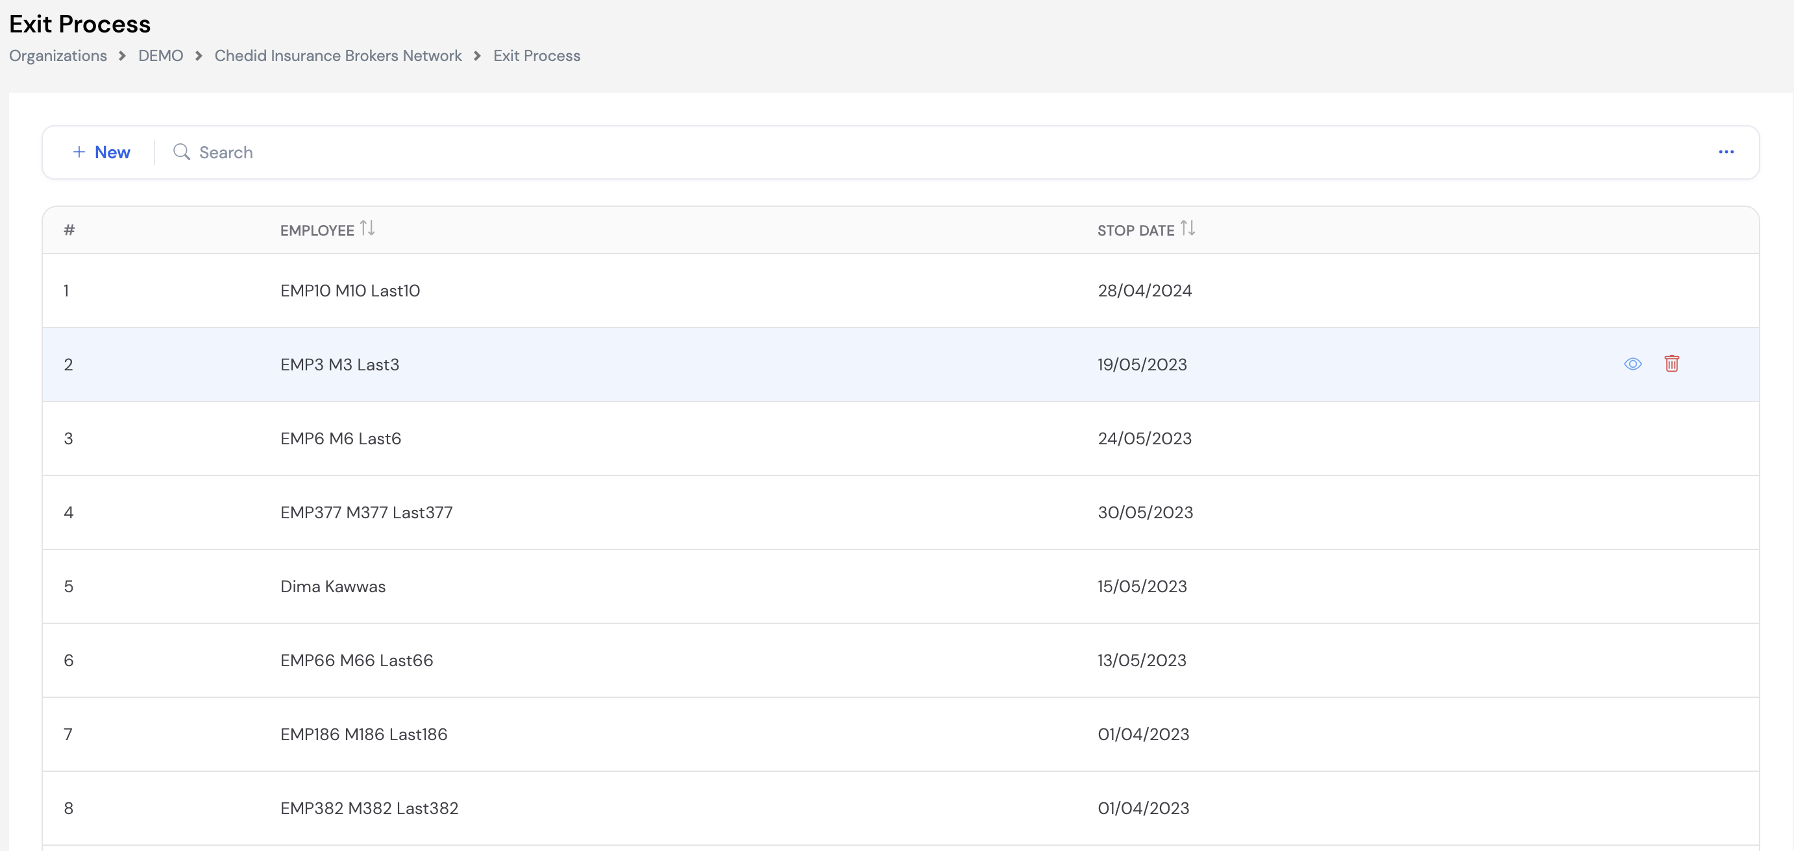Screen dimensions: 1794x851
Task: Open the three-dot more options menu
Action: click(1726, 152)
